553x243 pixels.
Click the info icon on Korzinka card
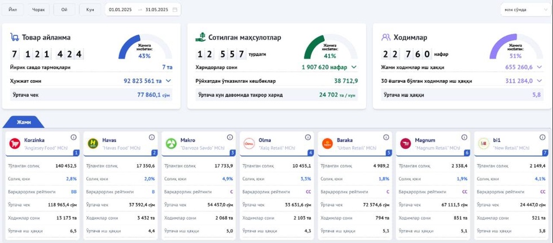73,137
